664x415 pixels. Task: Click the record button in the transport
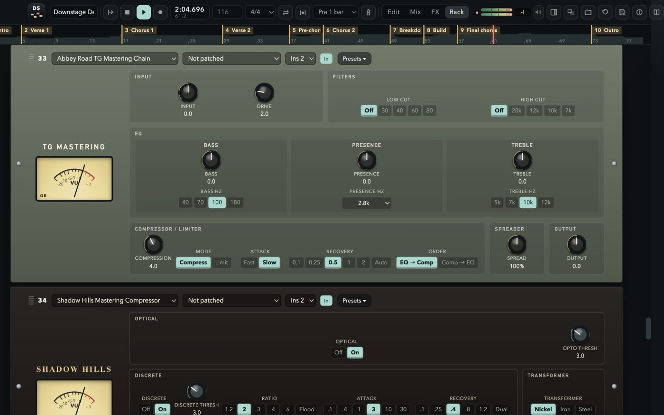[160, 12]
